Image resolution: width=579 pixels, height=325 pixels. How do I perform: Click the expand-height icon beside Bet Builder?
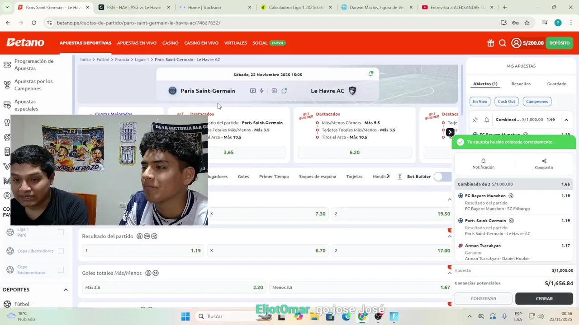click(400, 176)
